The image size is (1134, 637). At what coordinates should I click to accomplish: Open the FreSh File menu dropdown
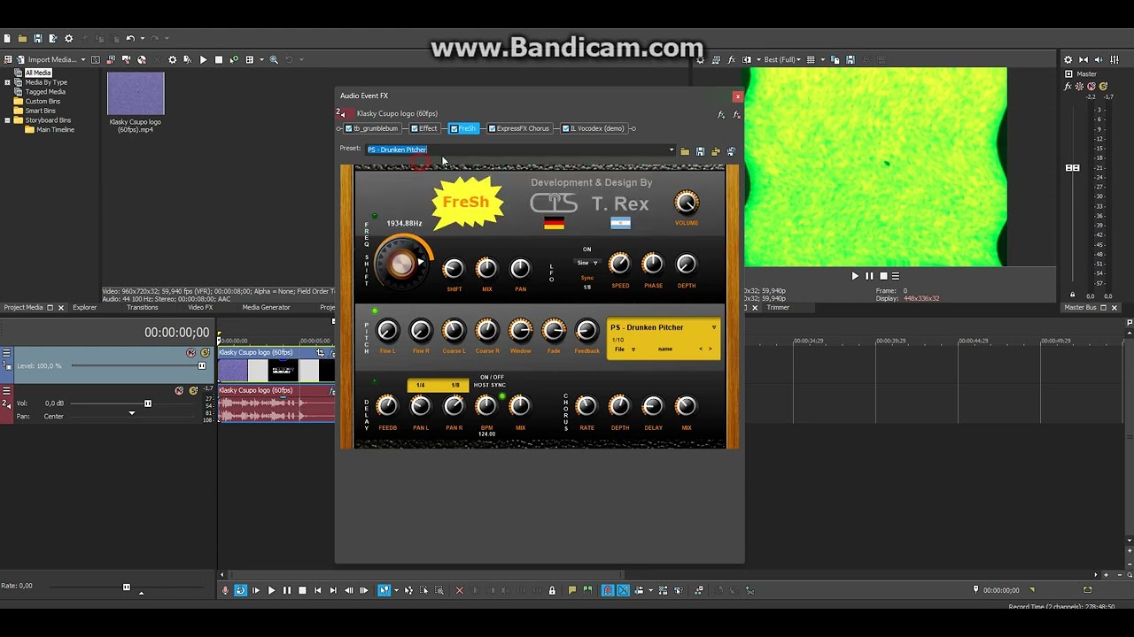point(625,349)
